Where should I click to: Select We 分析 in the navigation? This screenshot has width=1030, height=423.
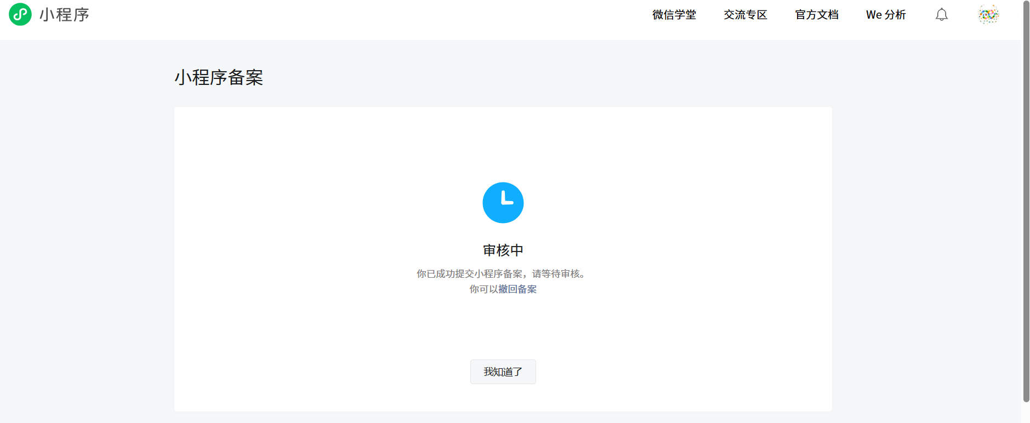coord(885,15)
